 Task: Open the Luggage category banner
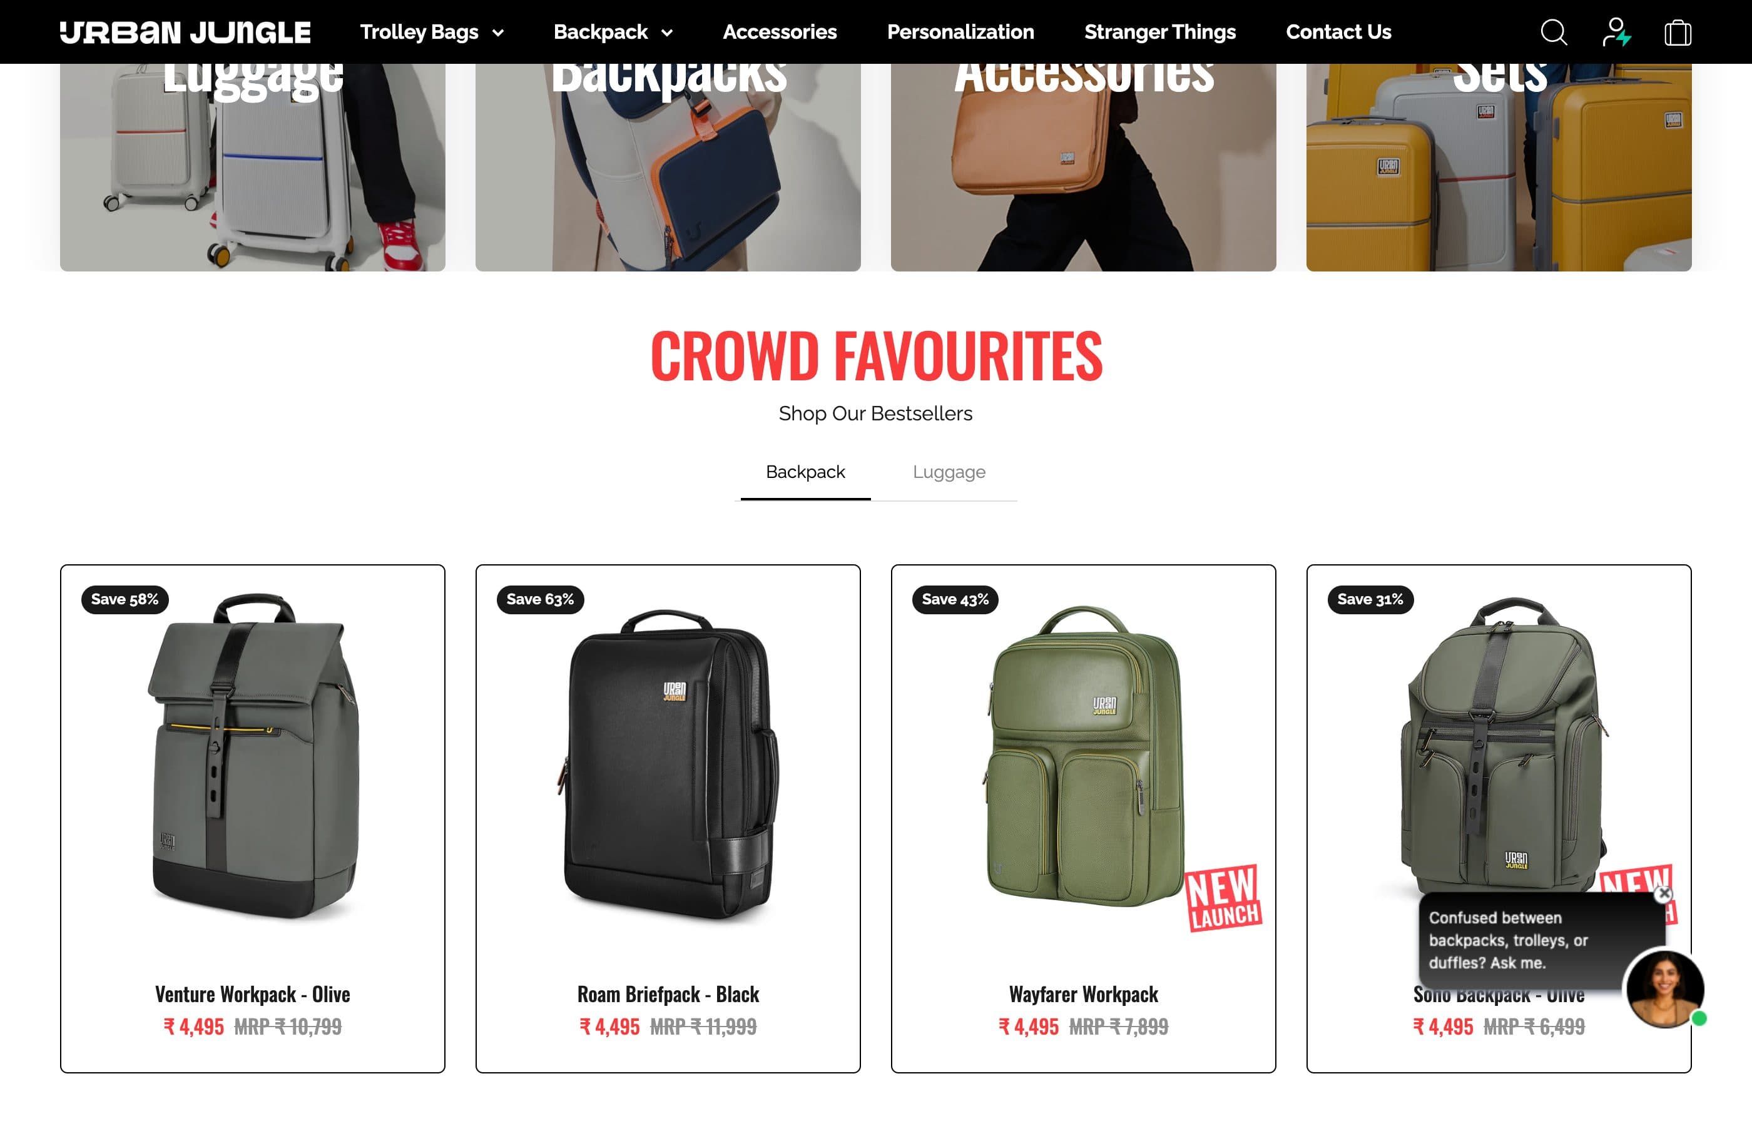(252, 168)
